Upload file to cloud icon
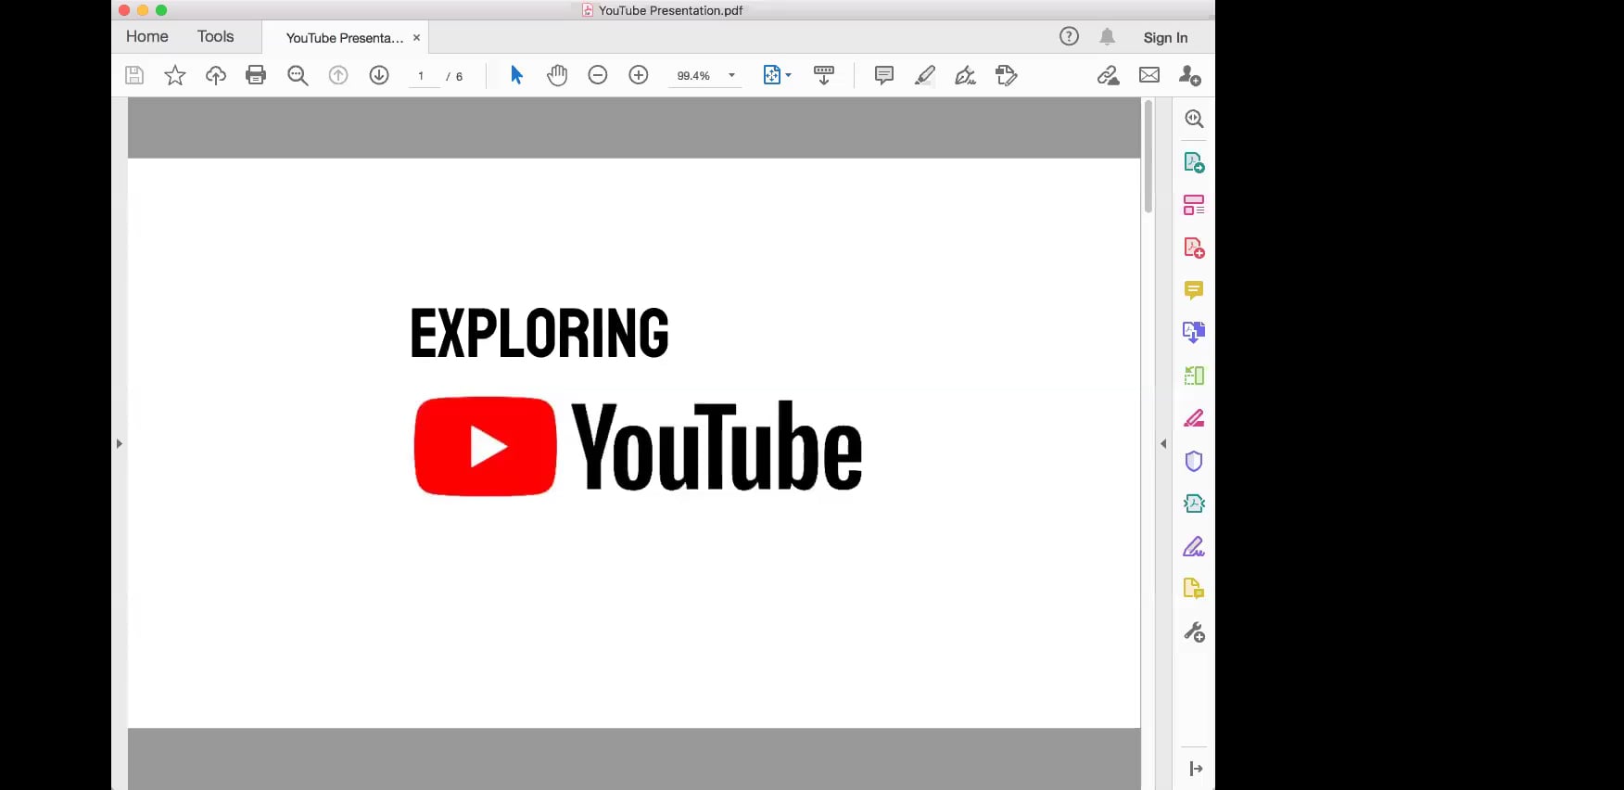The width and height of the screenshot is (1624, 790). 216,75
